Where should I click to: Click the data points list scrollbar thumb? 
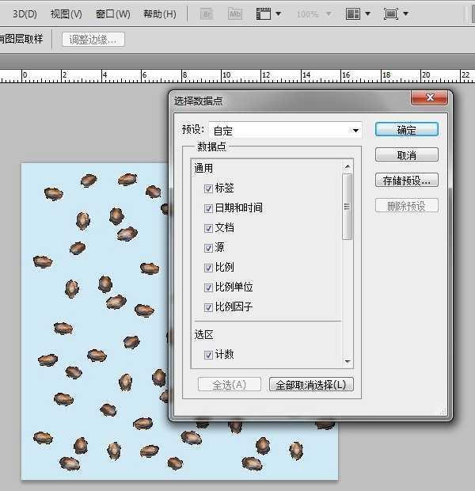tap(347, 206)
